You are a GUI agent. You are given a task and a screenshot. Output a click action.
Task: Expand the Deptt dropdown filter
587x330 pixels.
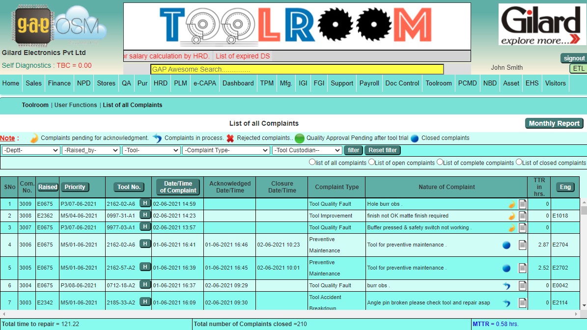tap(31, 150)
